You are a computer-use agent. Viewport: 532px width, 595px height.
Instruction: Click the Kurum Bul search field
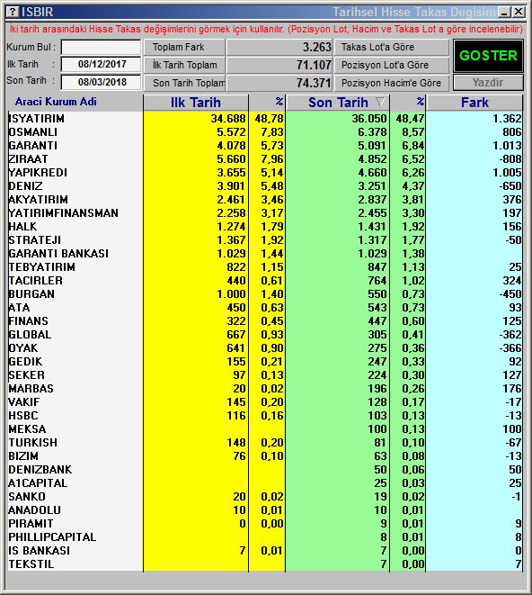101,48
